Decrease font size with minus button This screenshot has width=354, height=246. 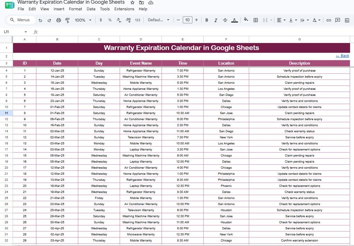point(178,20)
